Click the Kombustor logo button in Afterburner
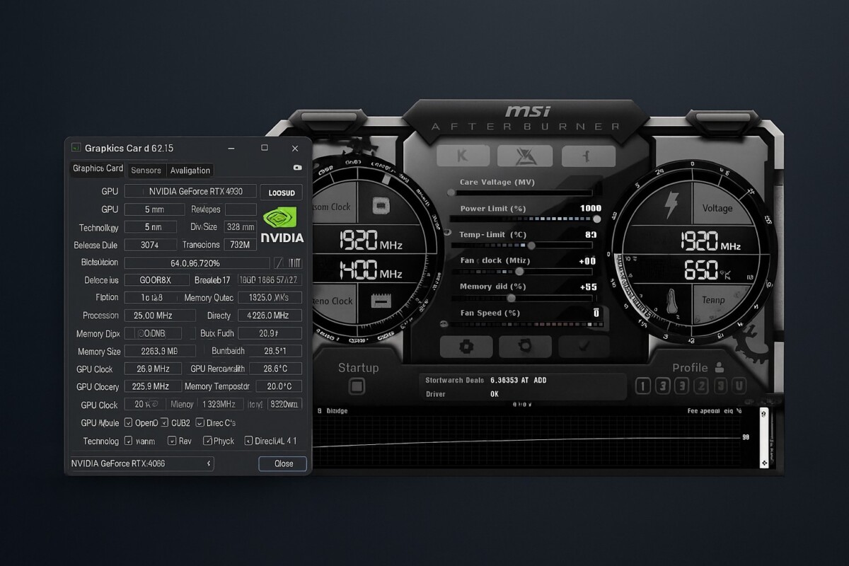 tap(524, 156)
